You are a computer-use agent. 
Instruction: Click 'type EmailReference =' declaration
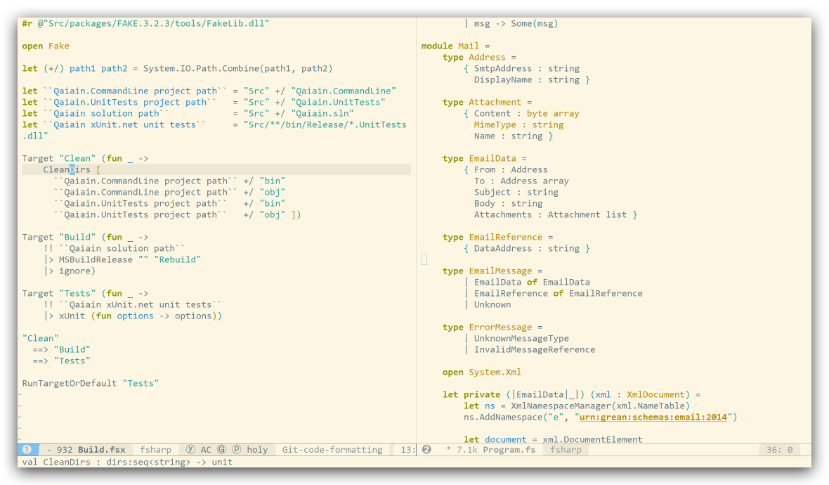pos(498,237)
